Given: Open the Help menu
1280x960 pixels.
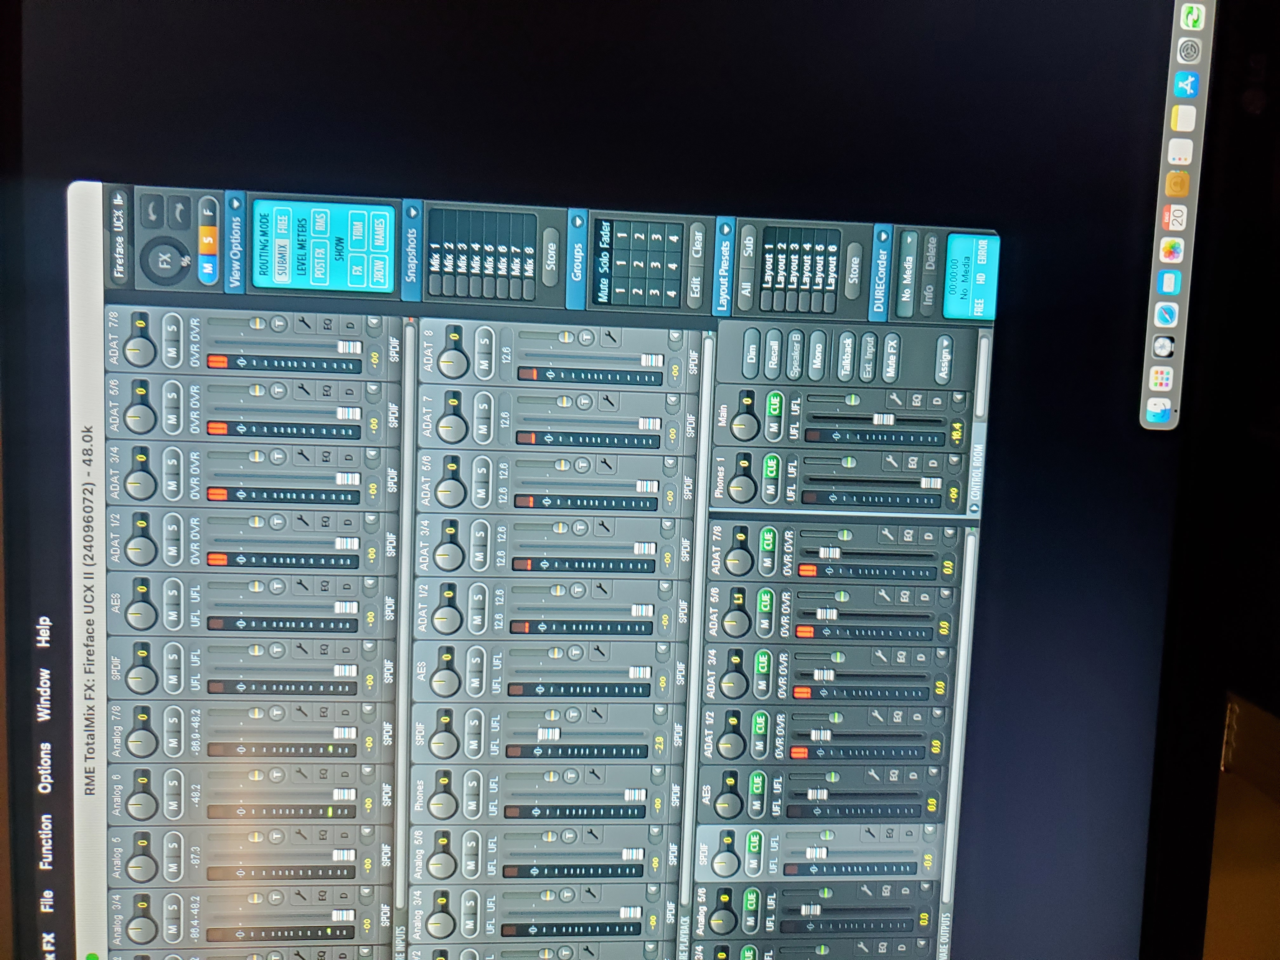Looking at the screenshot, I should tap(43, 632).
